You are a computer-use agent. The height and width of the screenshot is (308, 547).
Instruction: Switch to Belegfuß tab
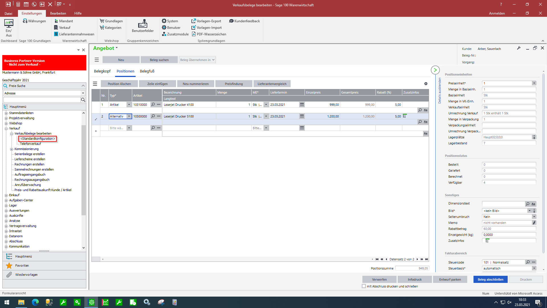pos(147,71)
